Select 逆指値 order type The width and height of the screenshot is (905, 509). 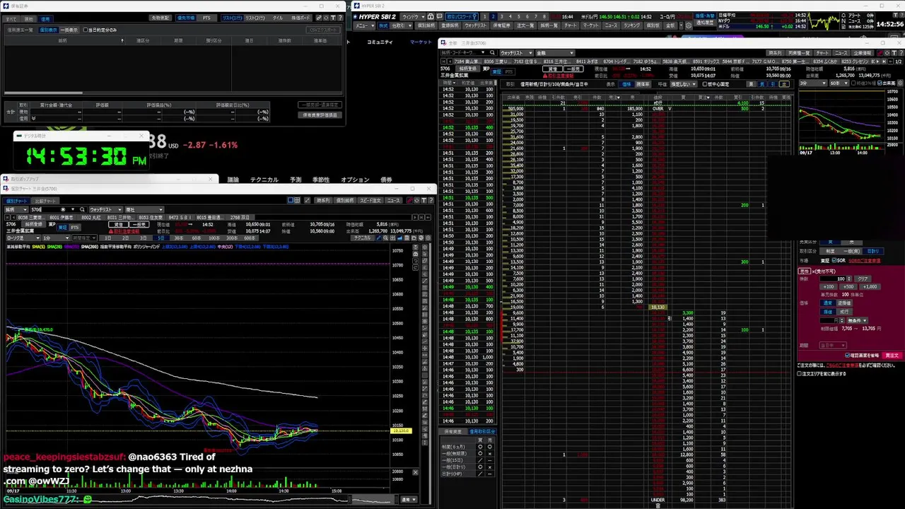coord(844,303)
